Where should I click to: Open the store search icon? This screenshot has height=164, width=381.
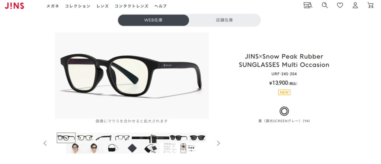click(308, 5)
